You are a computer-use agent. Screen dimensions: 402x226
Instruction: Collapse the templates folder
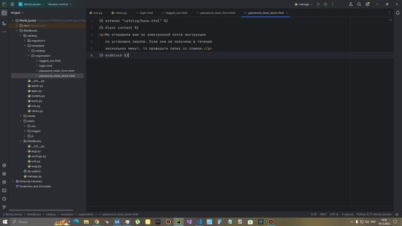[25, 46]
